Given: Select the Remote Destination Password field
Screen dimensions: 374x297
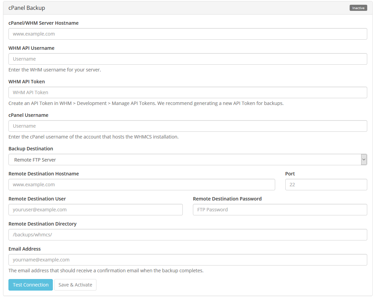Looking at the screenshot, I should pyautogui.click(x=280, y=210).
